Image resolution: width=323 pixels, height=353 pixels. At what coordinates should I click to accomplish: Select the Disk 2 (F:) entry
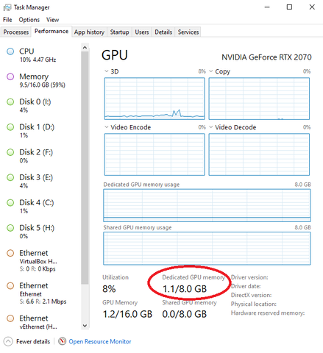pyautogui.click(x=40, y=156)
